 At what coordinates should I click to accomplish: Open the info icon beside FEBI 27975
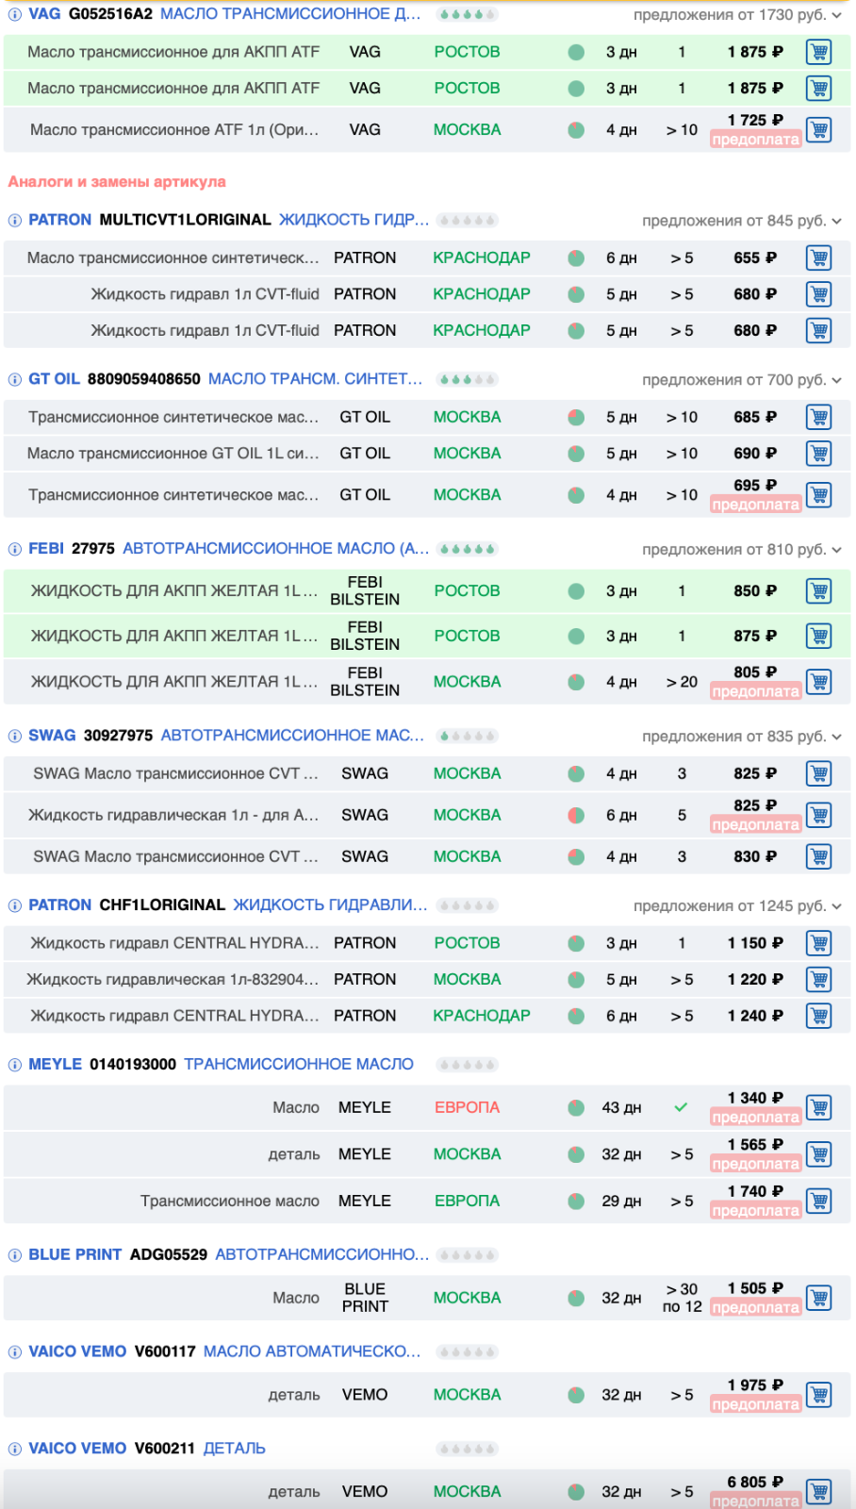tap(15, 549)
